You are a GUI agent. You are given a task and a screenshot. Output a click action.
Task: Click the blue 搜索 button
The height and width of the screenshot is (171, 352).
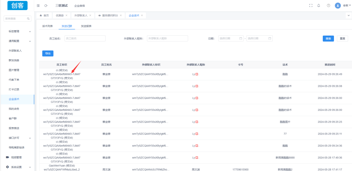pyautogui.click(x=328, y=38)
